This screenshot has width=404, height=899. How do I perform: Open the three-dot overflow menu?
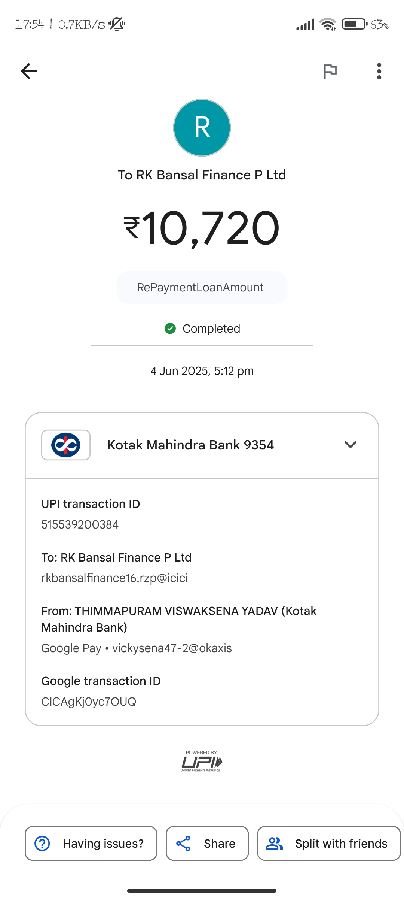(x=379, y=71)
